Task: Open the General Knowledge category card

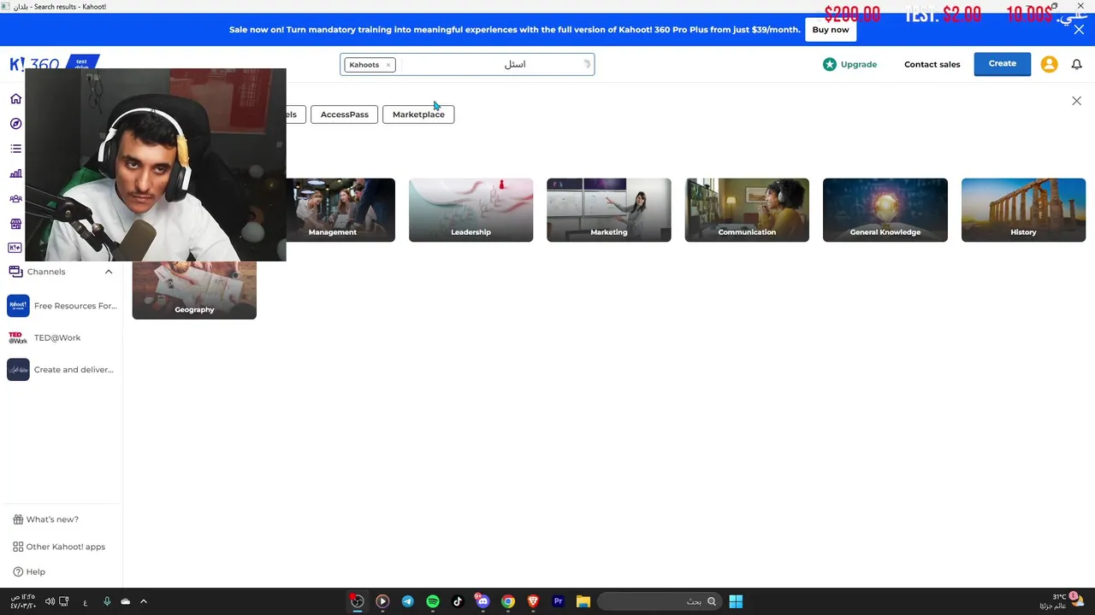Action: (885, 210)
